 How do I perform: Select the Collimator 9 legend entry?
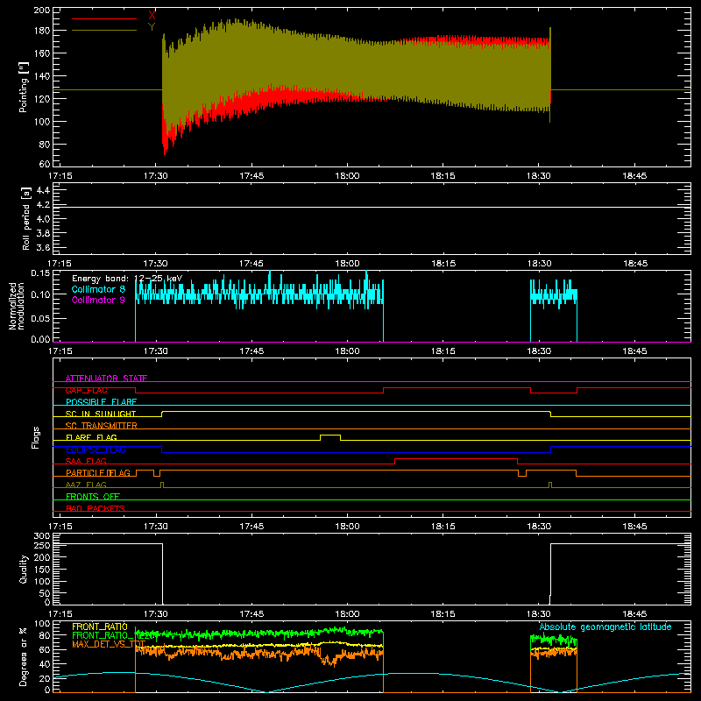(98, 300)
